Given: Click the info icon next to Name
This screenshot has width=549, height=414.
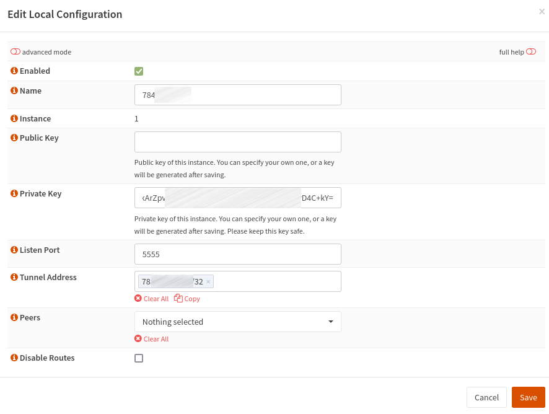Looking at the screenshot, I should click(x=14, y=91).
